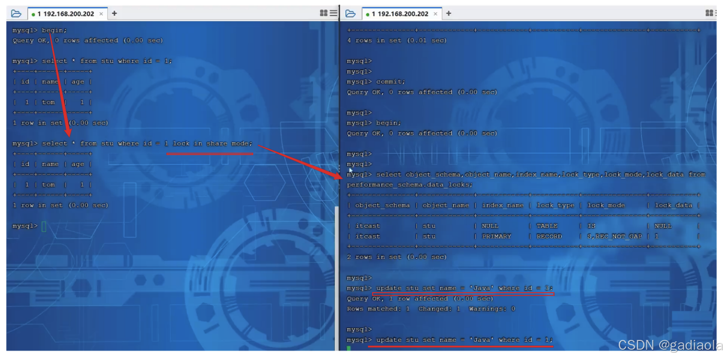
Task: Click the 'commit;' command in right pane
Action: (391, 81)
